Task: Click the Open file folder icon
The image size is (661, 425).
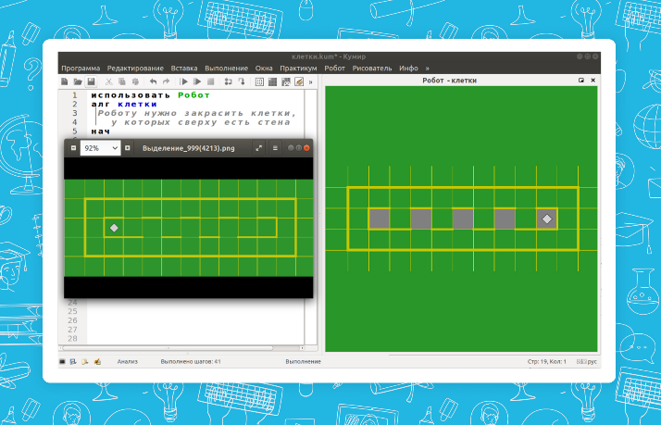Action: pos(78,81)
